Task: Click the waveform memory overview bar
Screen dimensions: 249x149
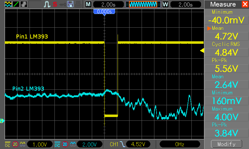Action: tap(143, 4)
